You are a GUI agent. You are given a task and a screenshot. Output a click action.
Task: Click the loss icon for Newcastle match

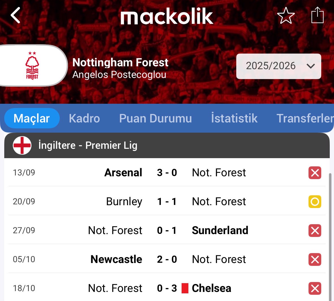315,259
